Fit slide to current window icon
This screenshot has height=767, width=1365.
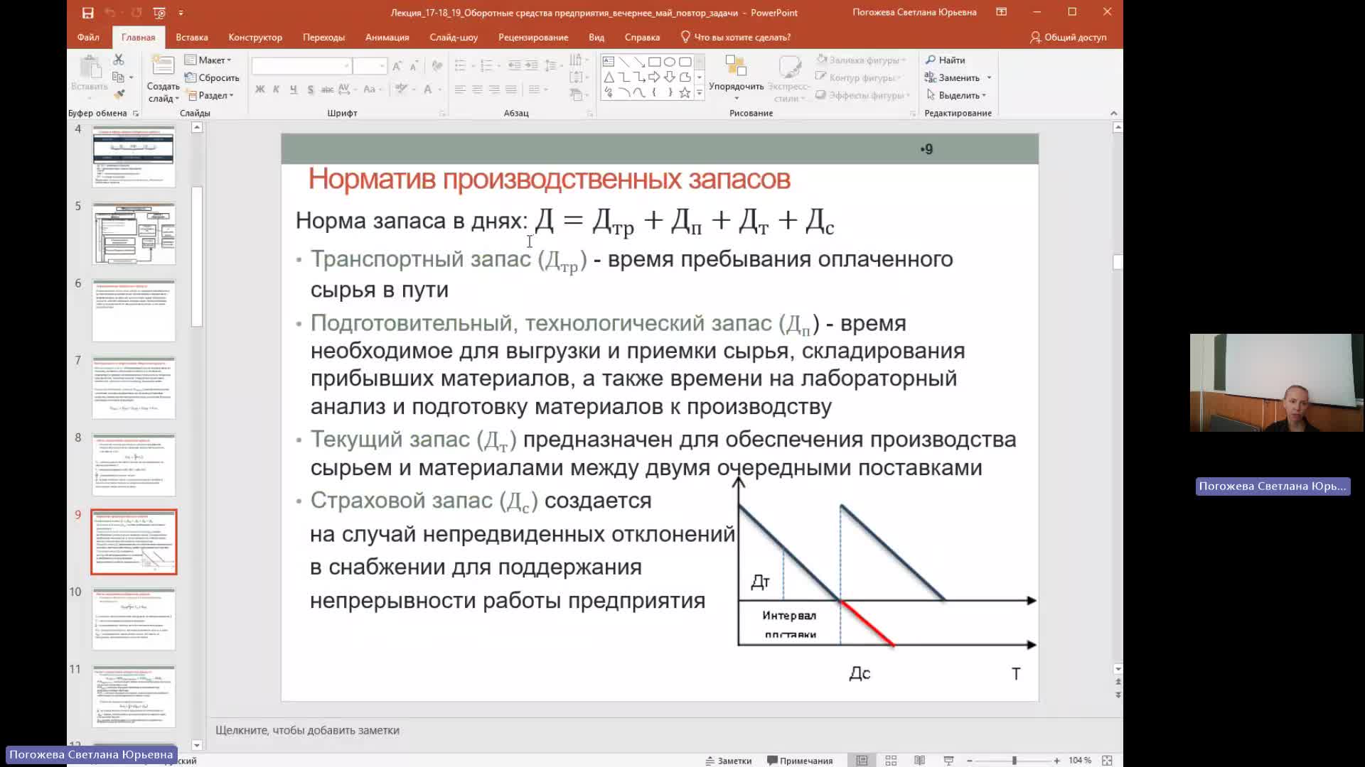(1107, 761)
